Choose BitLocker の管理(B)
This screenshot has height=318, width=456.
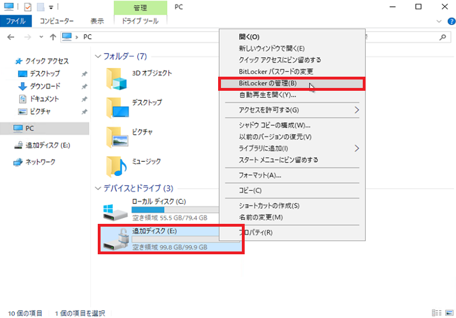[x=292, y=83]
